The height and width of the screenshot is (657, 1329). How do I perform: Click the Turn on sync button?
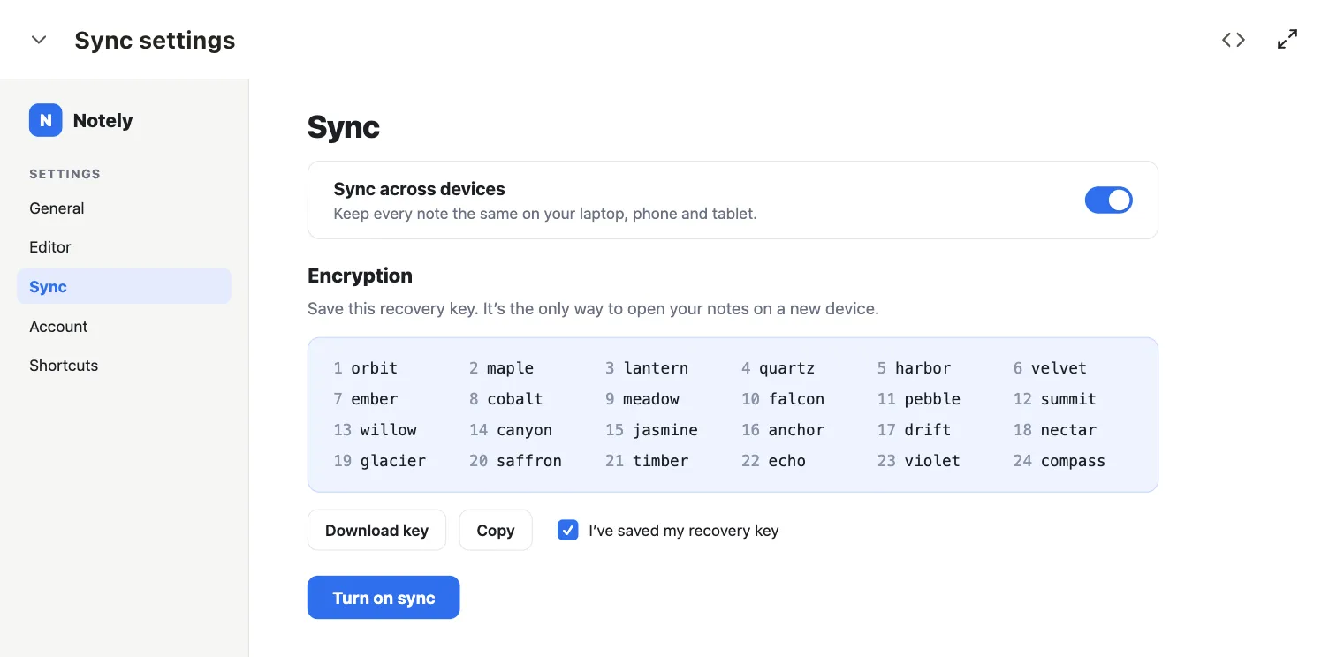click(x=384, y=598)
